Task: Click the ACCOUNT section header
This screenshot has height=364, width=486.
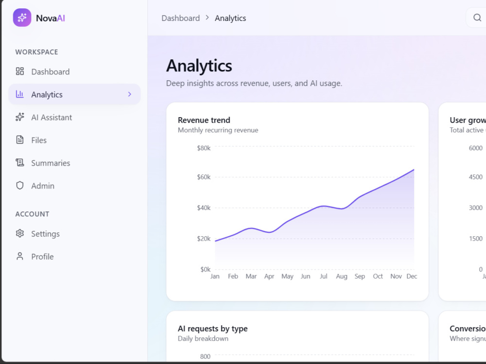Action: point(32,214)
